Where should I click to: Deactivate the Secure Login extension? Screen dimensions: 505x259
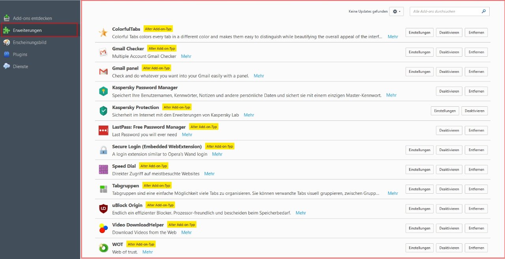449,150
